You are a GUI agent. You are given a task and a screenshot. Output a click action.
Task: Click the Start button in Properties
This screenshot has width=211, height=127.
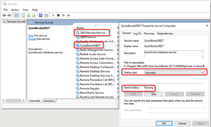(x=133, y=94)
